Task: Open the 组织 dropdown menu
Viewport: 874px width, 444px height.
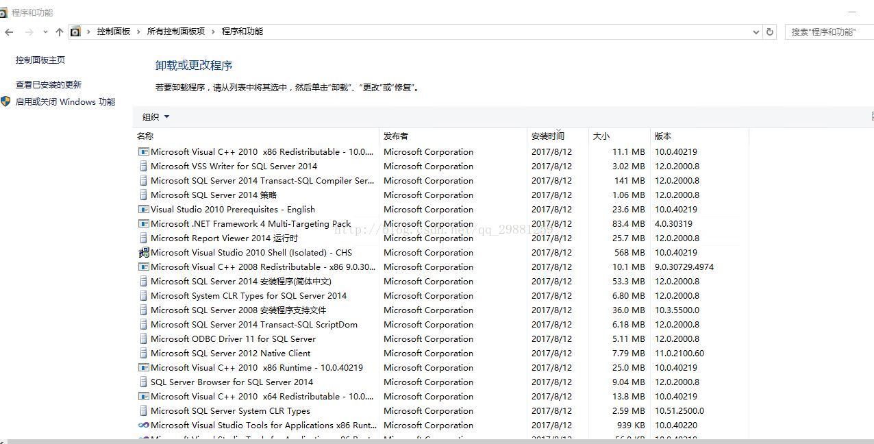Action: [x=155, y=117]
